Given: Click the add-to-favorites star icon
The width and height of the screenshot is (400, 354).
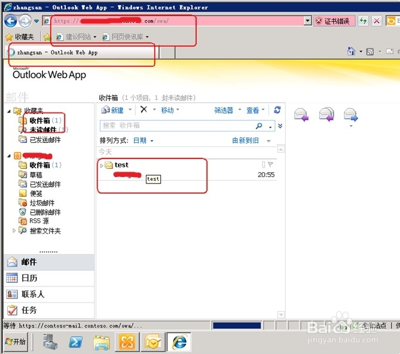Looking at the screenshot, I should pos(47,37).
